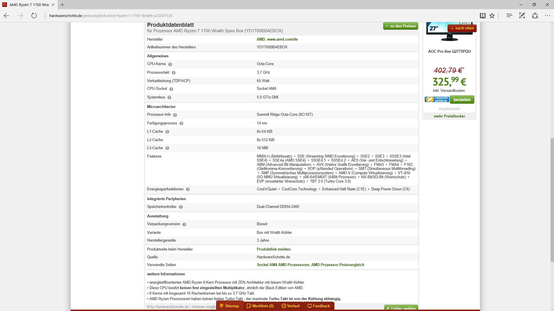
Task: Show help for Energiesparfunktionen
Action: (x=188, y=189)
